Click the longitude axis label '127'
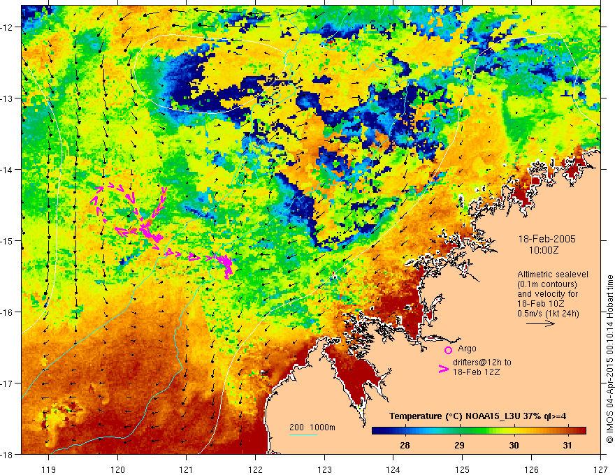 600,469
